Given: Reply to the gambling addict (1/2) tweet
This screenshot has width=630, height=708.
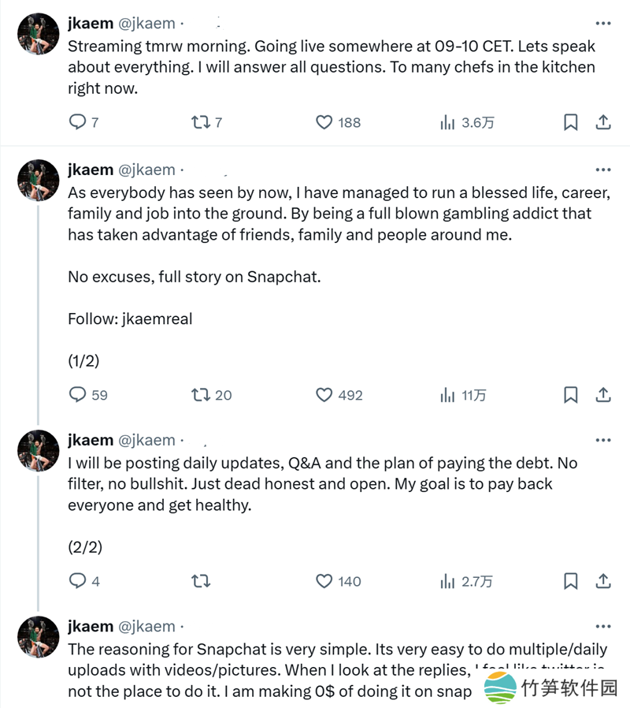Looking at the screenshot, I should (x=78, y=395).
